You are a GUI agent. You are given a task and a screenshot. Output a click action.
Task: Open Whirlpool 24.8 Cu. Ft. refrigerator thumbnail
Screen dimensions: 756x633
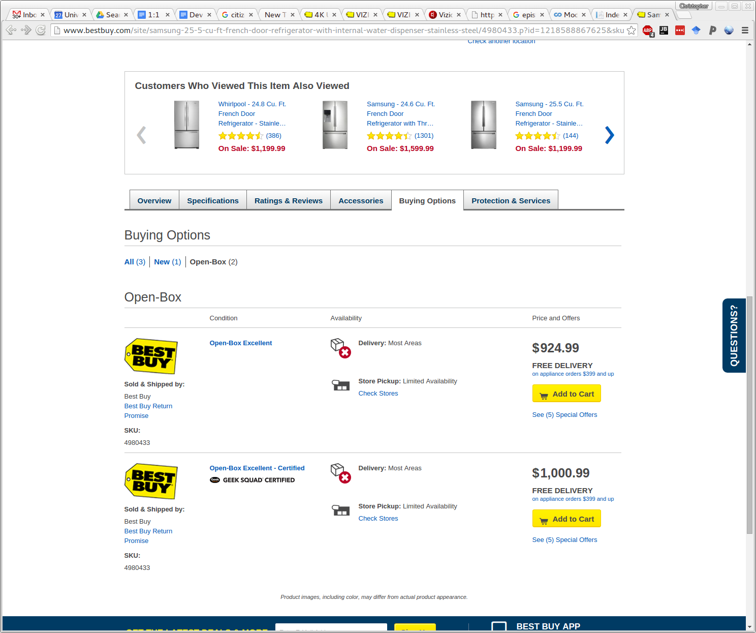point(186,125)
